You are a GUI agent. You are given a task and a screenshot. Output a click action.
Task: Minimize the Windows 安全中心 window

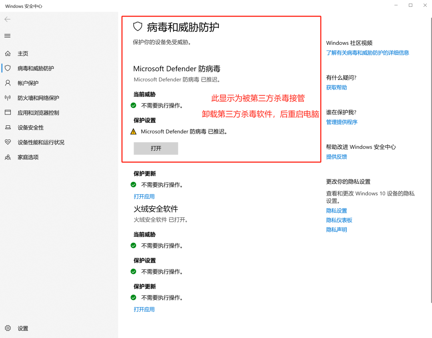click(x=396, y=5)
